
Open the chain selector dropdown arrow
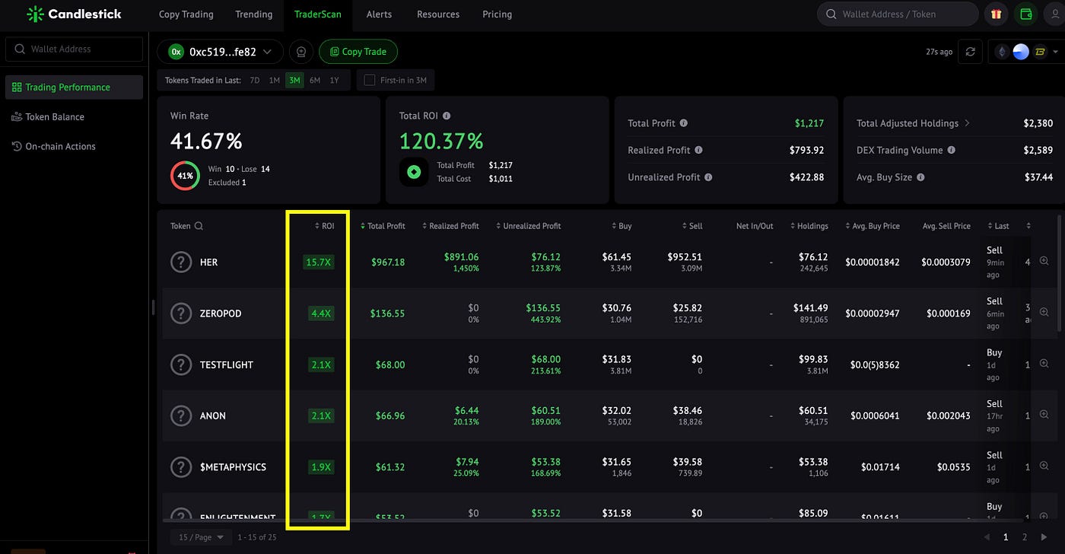coord(1056,52)
